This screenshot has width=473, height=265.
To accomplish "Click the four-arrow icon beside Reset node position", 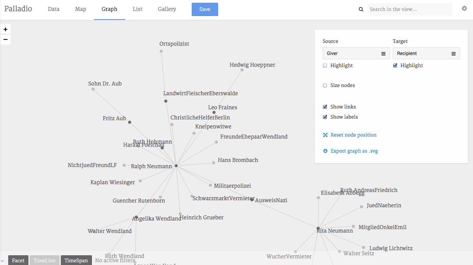I will (x=325, y=135).
